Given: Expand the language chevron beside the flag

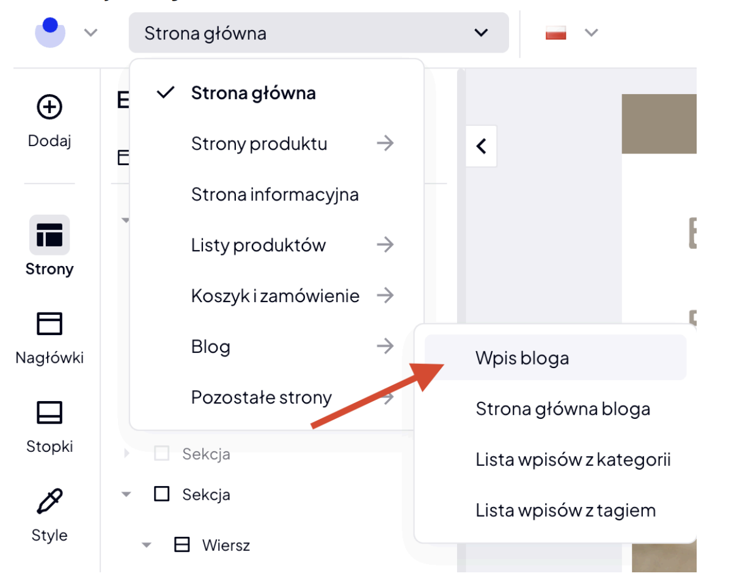Looking at the screenshot, I should [x=591, y=32].
